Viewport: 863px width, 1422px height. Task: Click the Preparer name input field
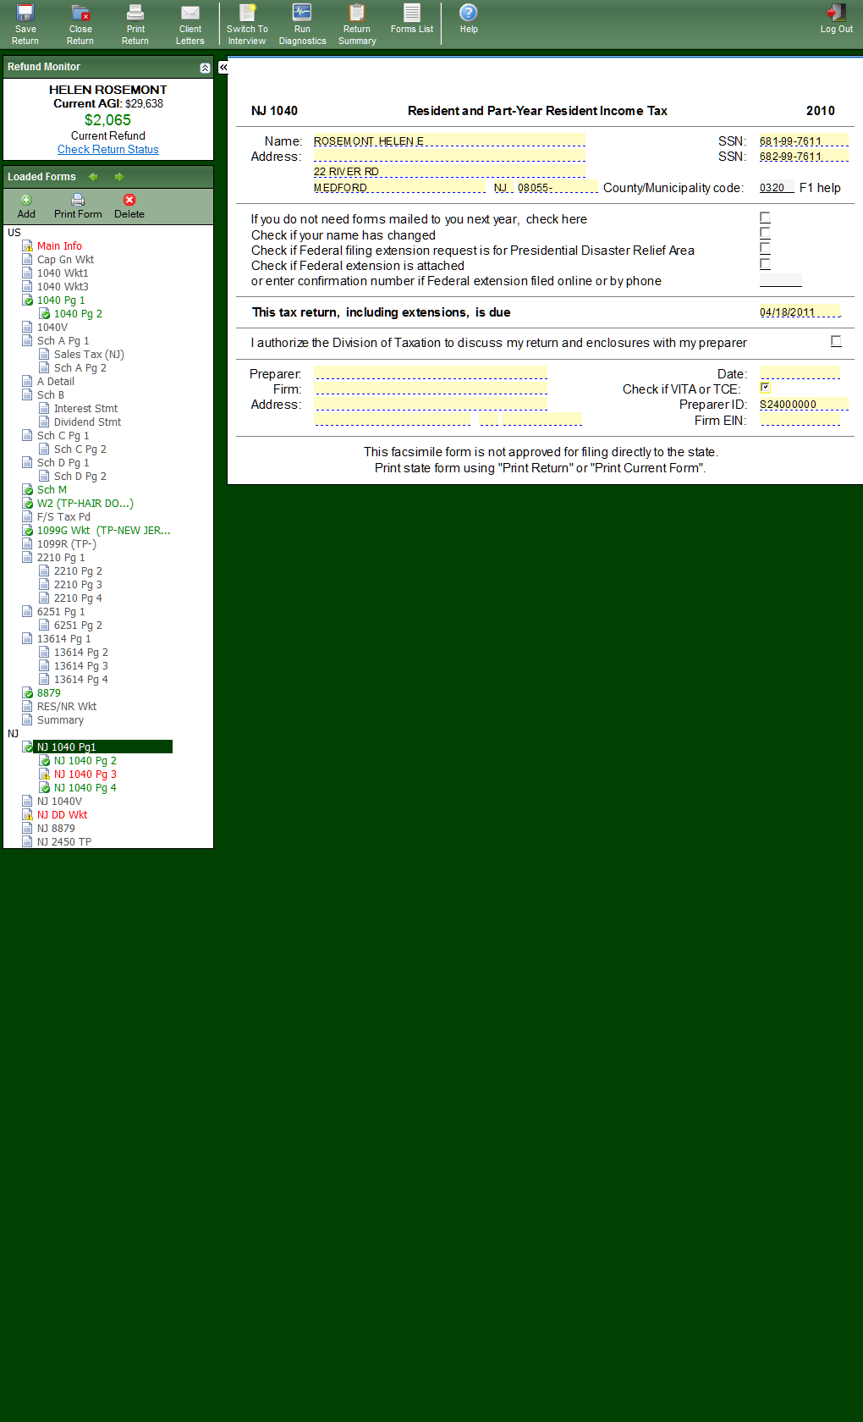[x=431, y=373]
